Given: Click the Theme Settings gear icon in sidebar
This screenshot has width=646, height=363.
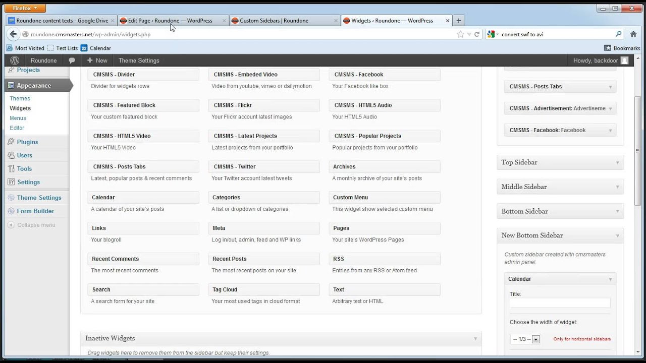Looking at the screenshot, I should 11,198.
